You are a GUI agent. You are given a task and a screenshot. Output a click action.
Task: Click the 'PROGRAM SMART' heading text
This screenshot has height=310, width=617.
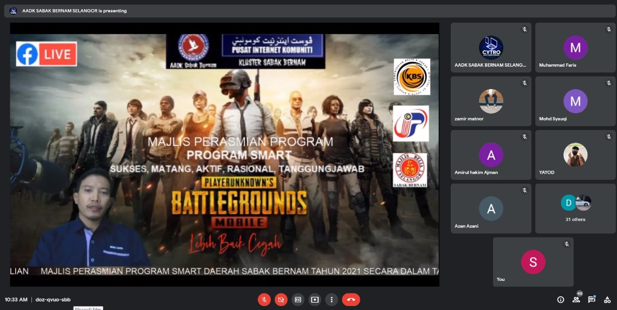click(x=239, y=155)
